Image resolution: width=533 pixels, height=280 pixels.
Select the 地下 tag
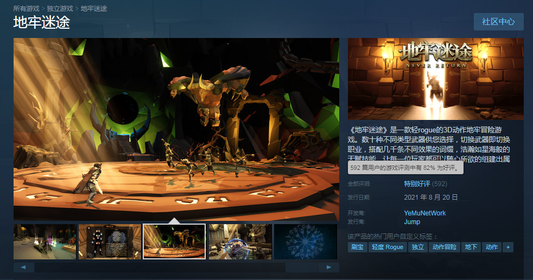point(471,247)
